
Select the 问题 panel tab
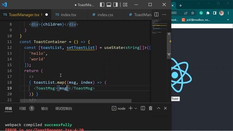[23, 108]
